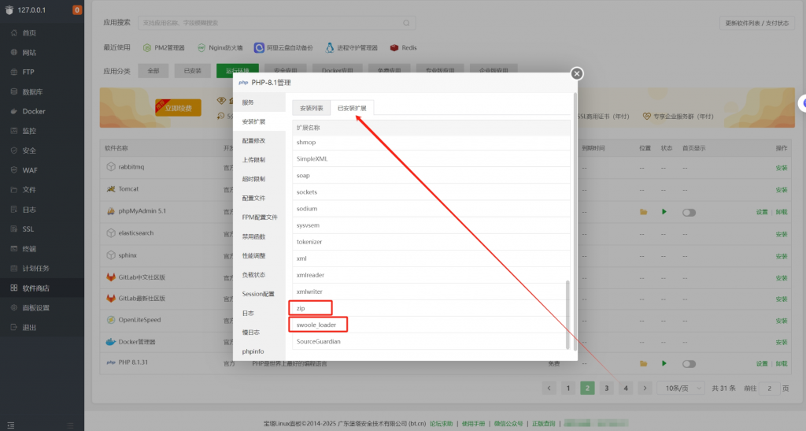Click the 已安装 category filter button

192,70
